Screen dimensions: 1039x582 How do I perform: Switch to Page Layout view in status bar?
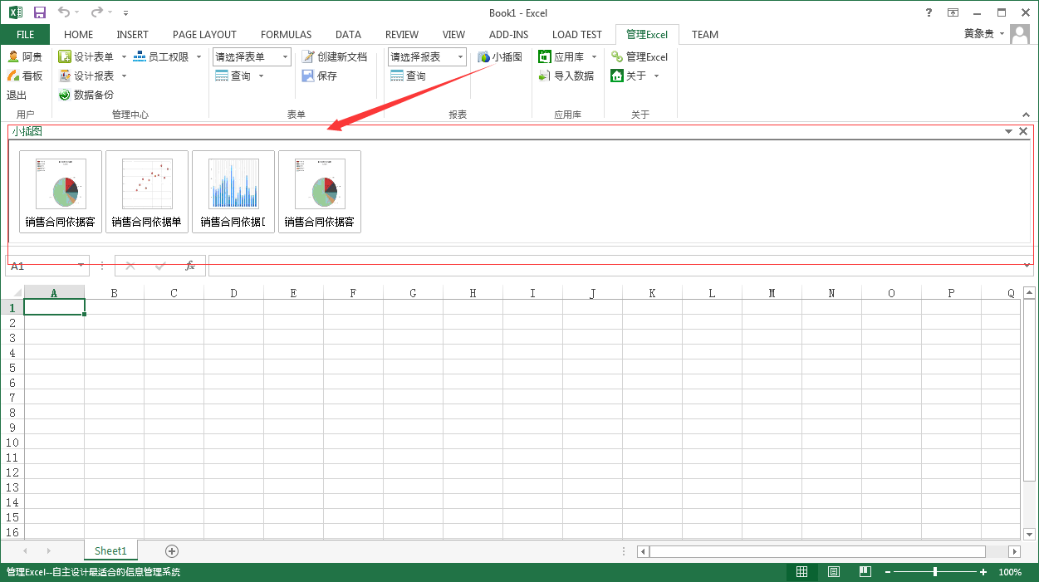(x=833, y=572)
